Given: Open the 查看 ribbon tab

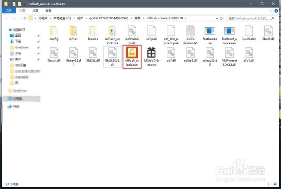Looking at the screenshot, I should 48,11.
